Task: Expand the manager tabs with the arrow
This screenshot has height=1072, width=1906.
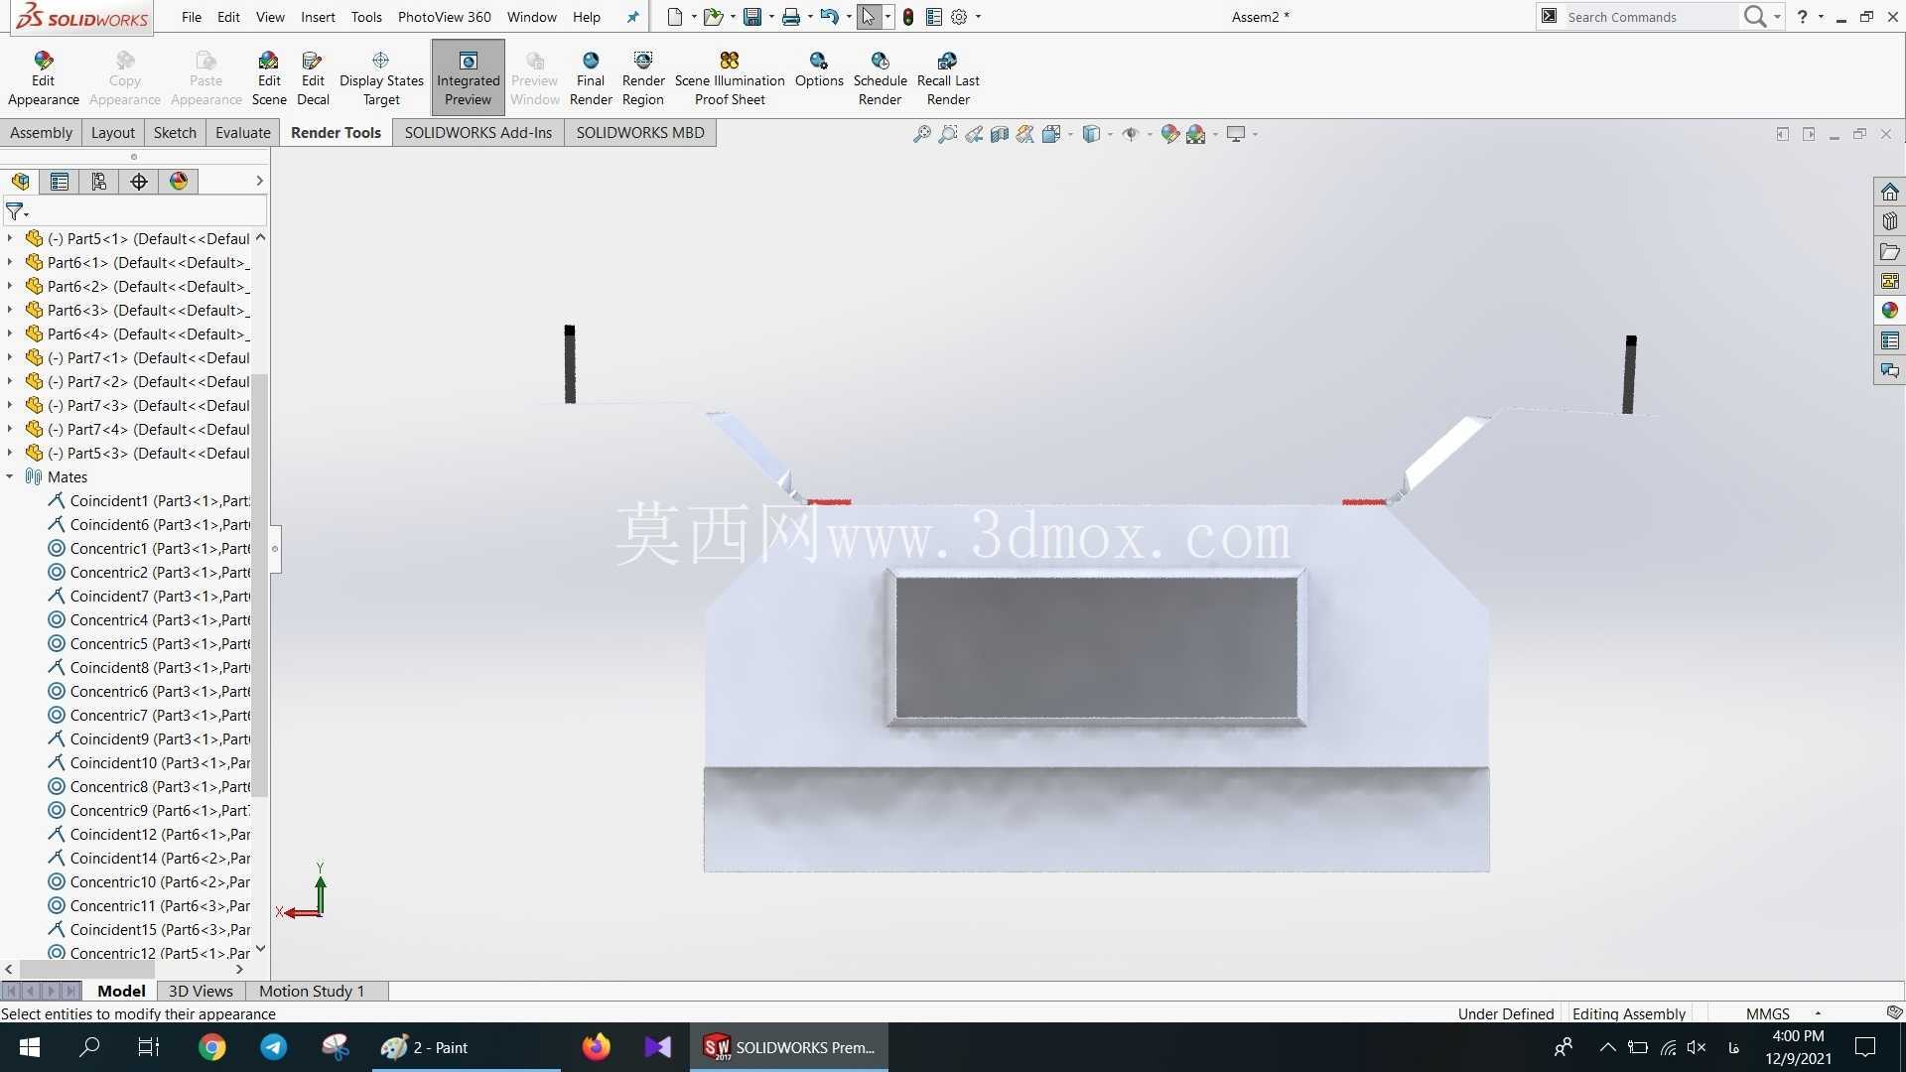Action: 259,181
